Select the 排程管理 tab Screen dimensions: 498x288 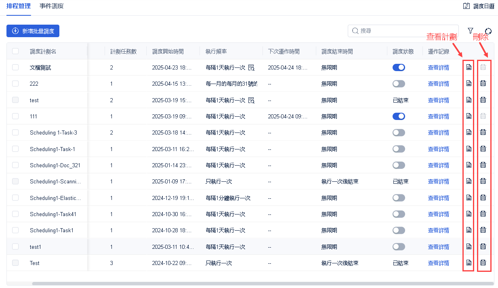19,6
